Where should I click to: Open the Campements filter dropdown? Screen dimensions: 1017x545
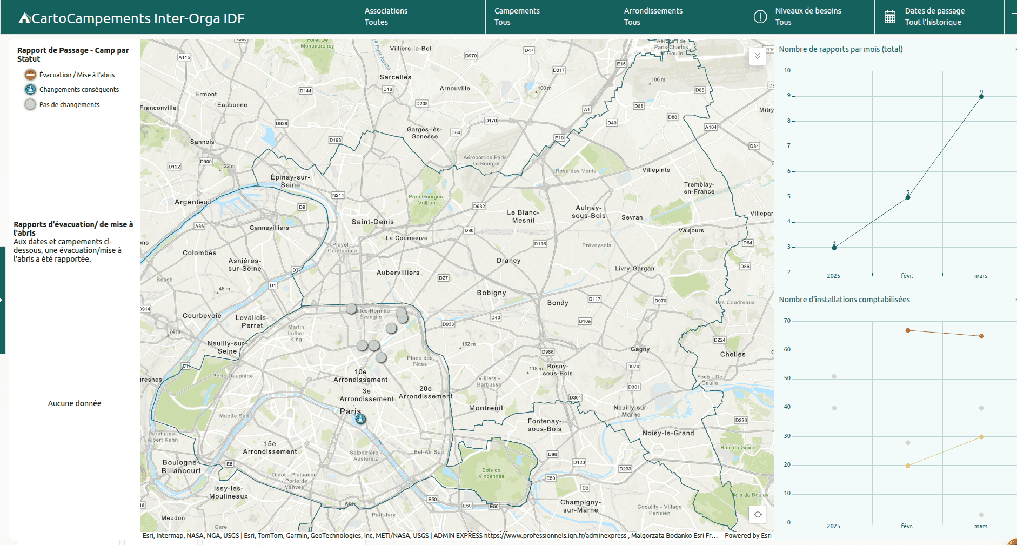click(550, 17)
